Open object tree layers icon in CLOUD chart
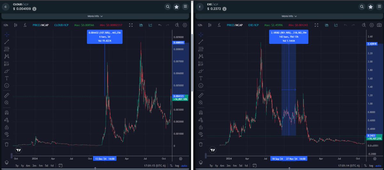Viewport: 384px width, 170px height. coord(7,162)
